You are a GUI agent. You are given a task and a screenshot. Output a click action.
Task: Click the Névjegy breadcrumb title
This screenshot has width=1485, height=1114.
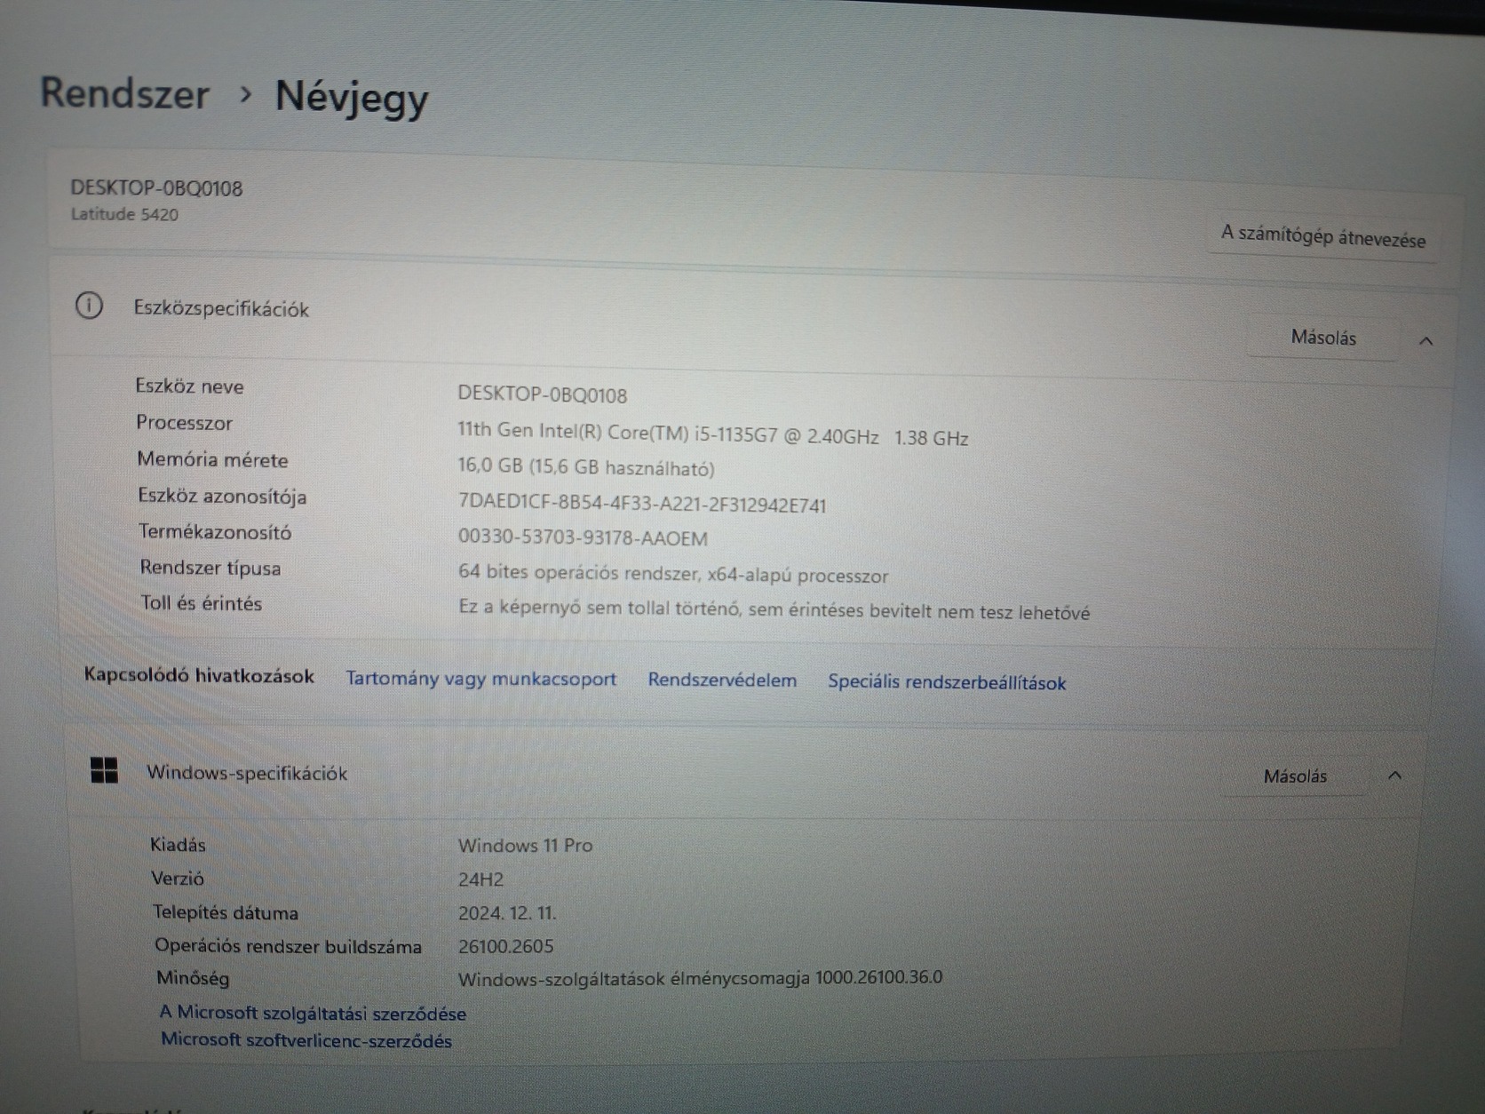pyautogui.click(x=352, y=98)
